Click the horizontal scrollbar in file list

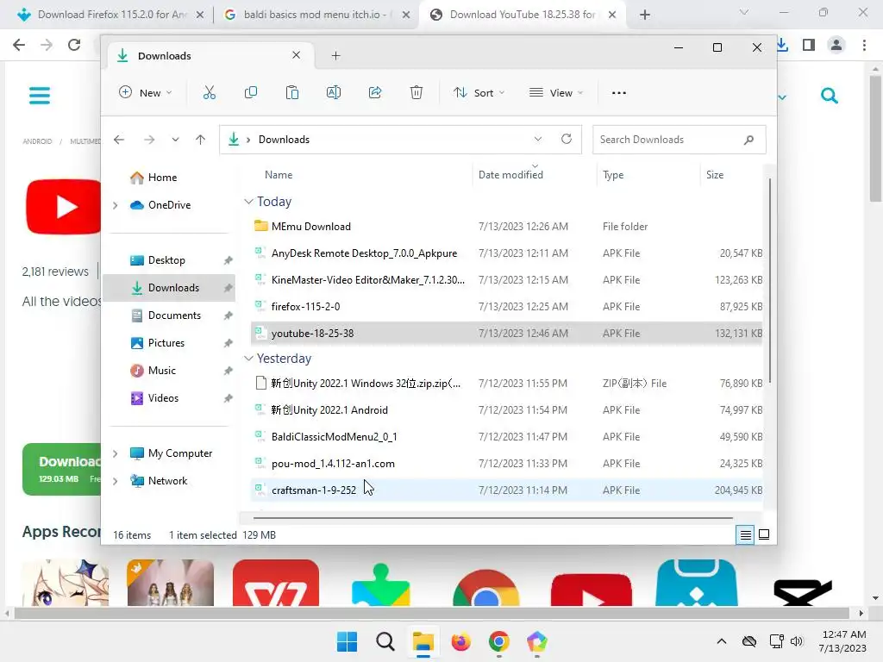coord(492,517)
